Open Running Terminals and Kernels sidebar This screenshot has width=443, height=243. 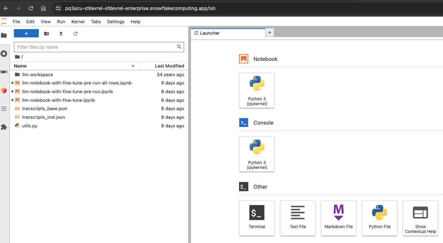click(4, 54)
